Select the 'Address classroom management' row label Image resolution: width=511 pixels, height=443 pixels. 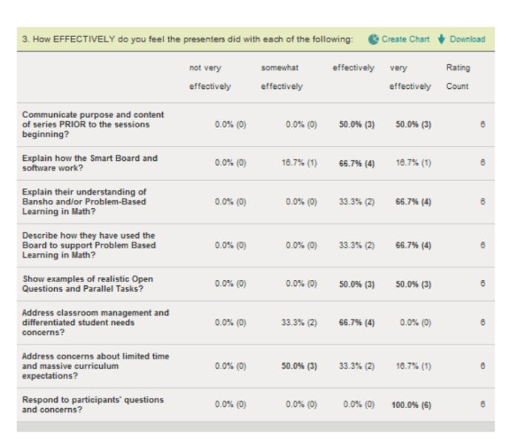(x=96, y=322)
